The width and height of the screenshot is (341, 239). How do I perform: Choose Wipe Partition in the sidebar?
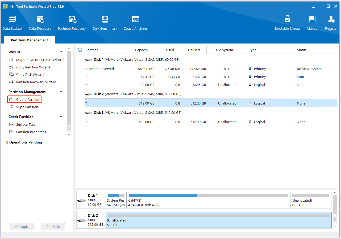pyautogui.click(x=27, y=107)
